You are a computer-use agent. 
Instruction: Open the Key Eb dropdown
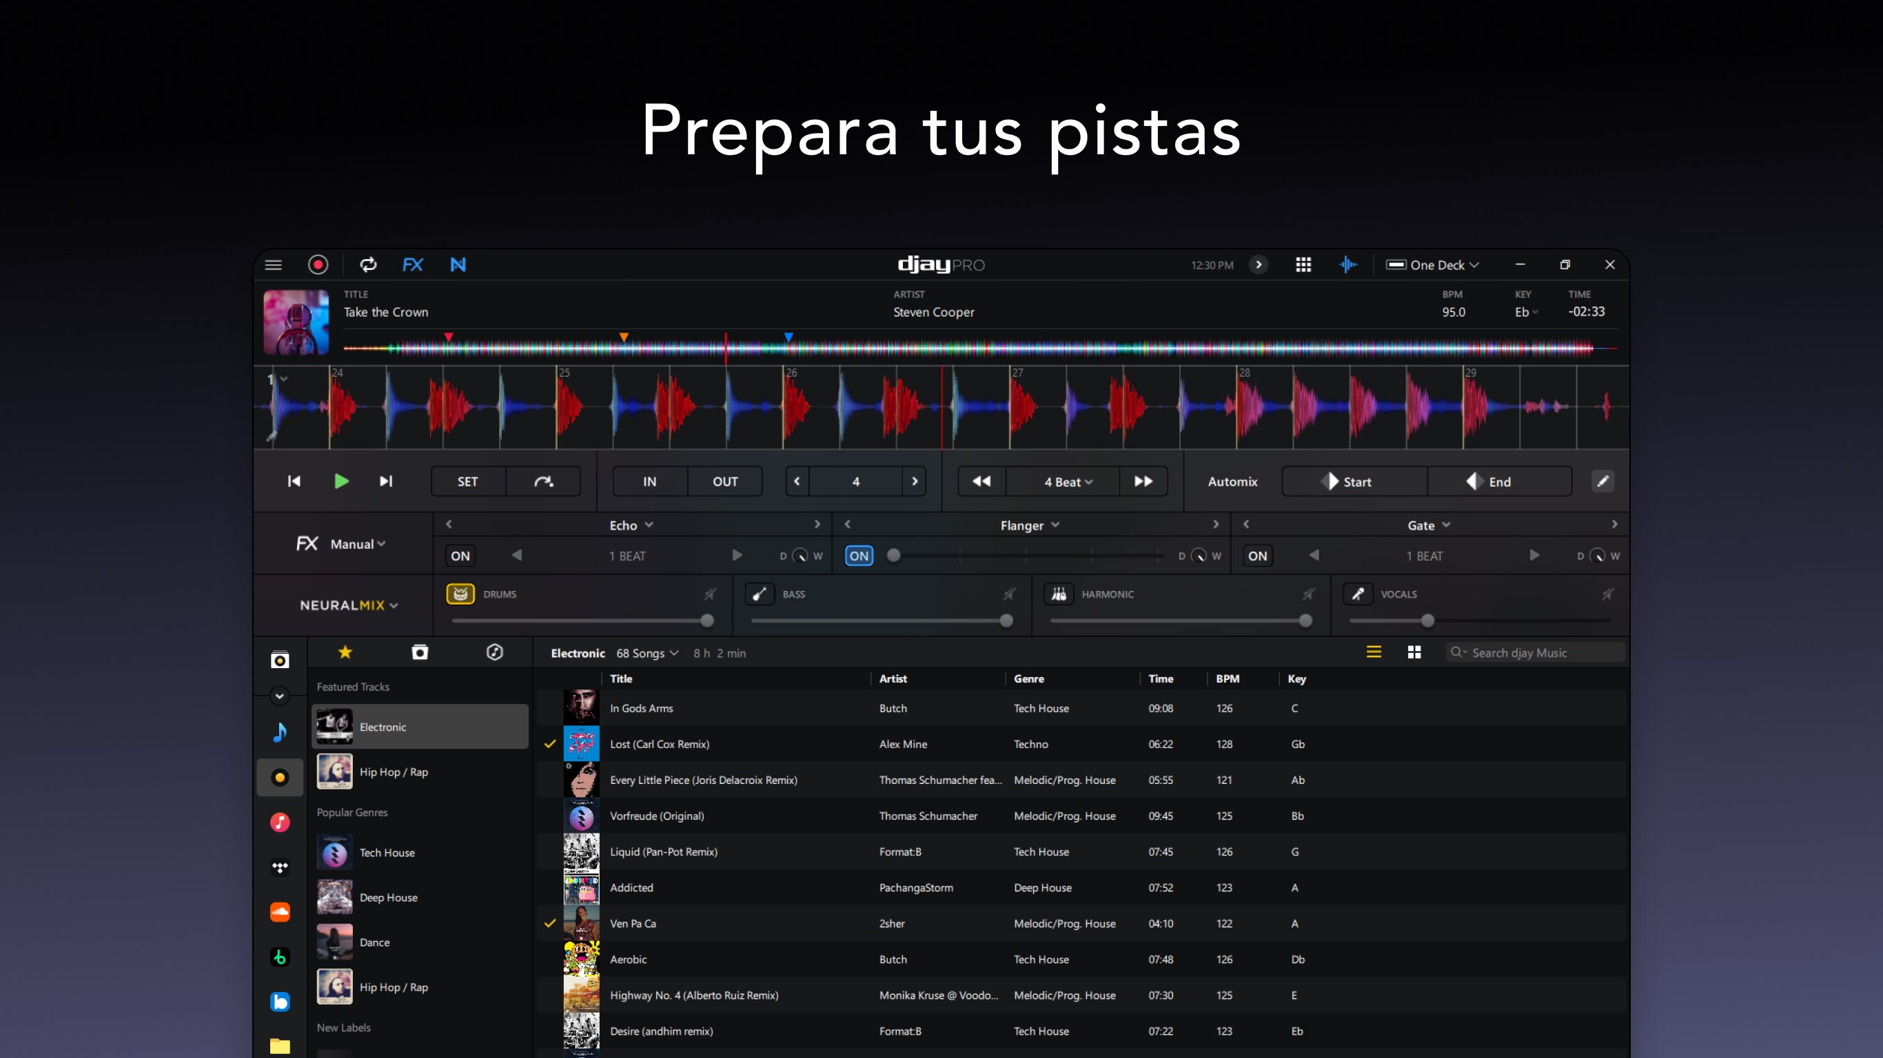point(1526,312)
